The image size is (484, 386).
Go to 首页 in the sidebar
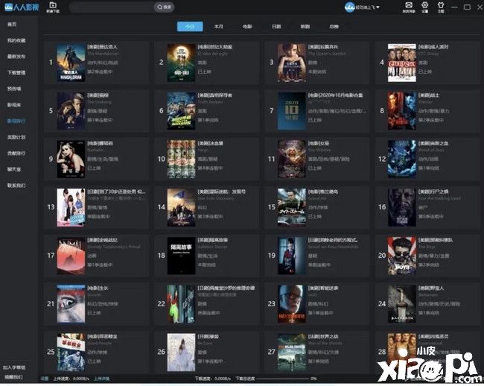click(12, 25)
